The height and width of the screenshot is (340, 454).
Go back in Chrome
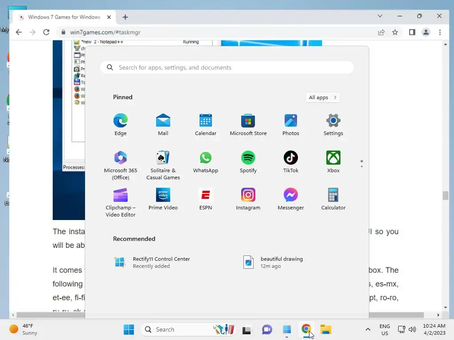click(x=19, y=32)
